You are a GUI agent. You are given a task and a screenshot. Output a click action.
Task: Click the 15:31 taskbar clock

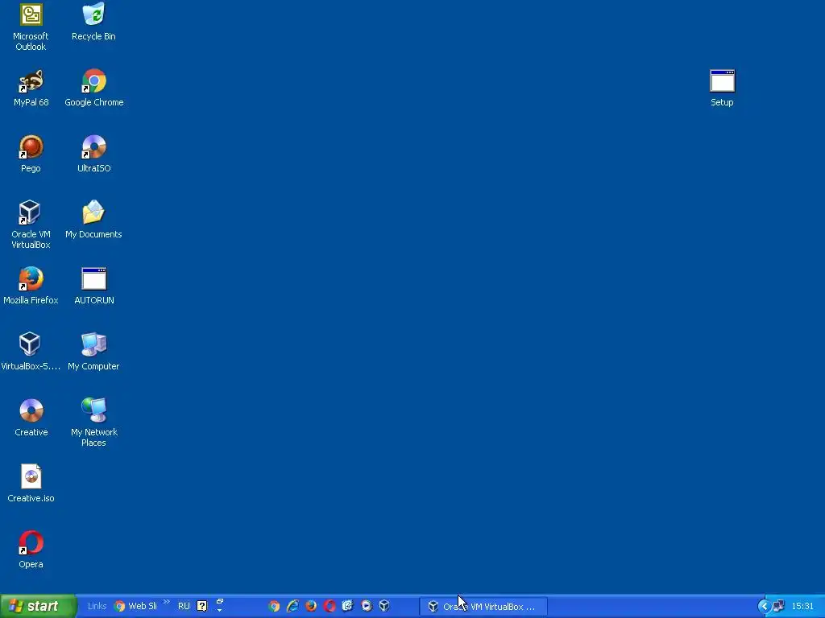coord(802,607)
